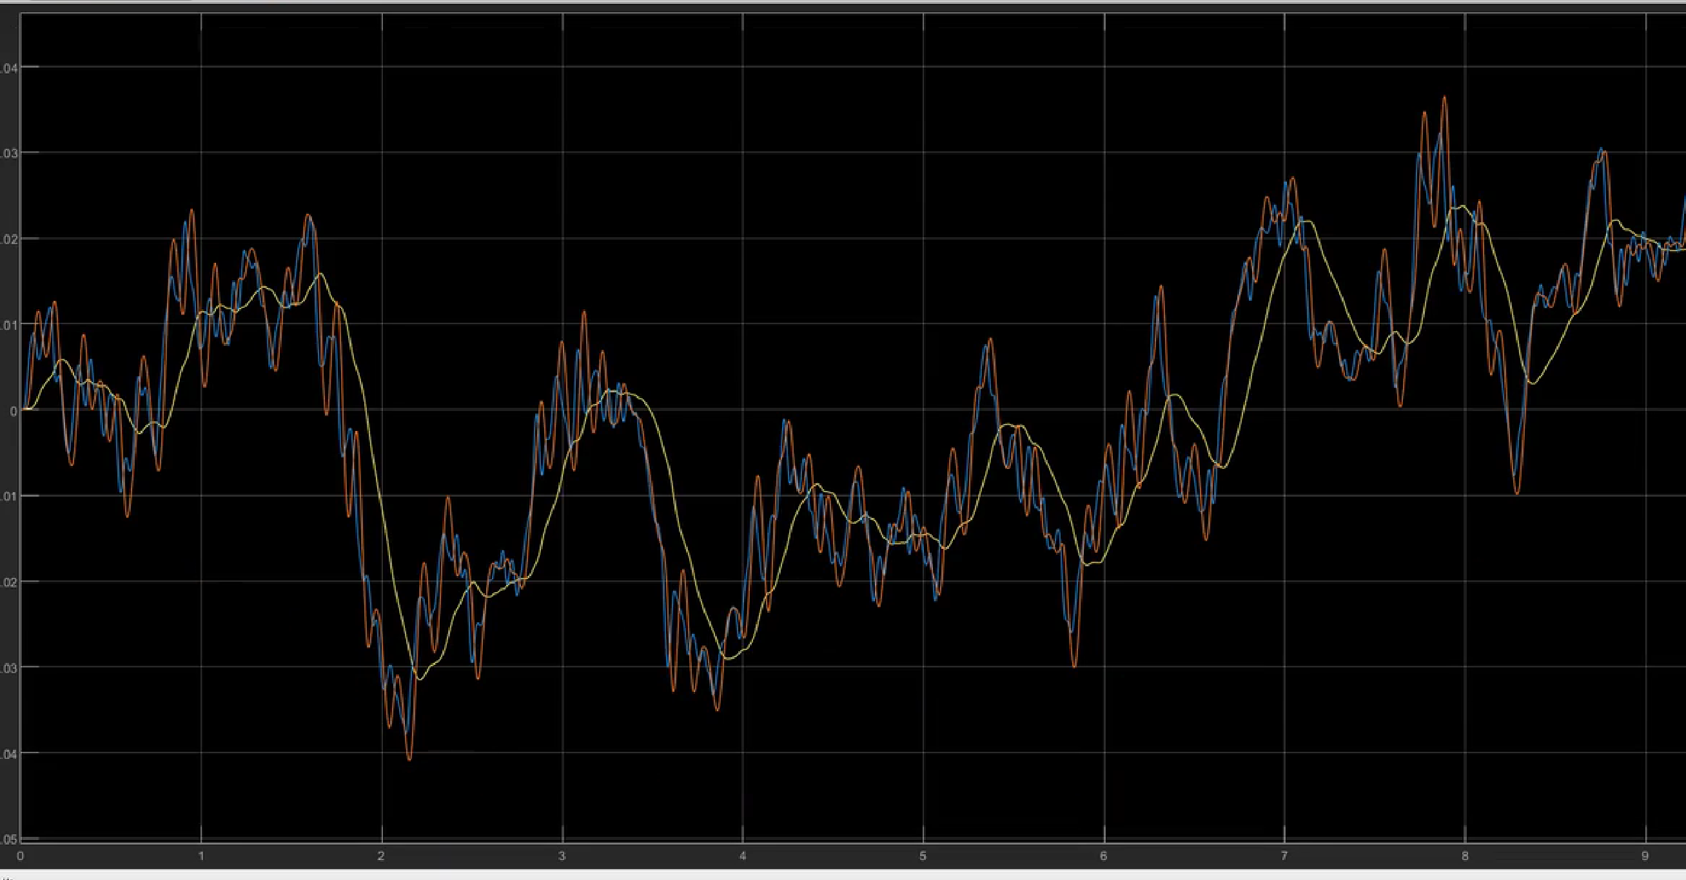Image resolution: width=1686 pixels, height=880 pixels.
Task: Click the x-axis tick label 2
Action: pos(382,856)
